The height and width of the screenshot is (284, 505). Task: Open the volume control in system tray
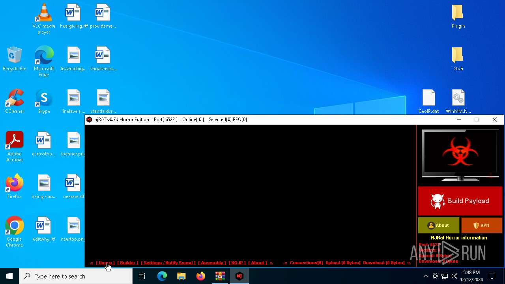454,276
